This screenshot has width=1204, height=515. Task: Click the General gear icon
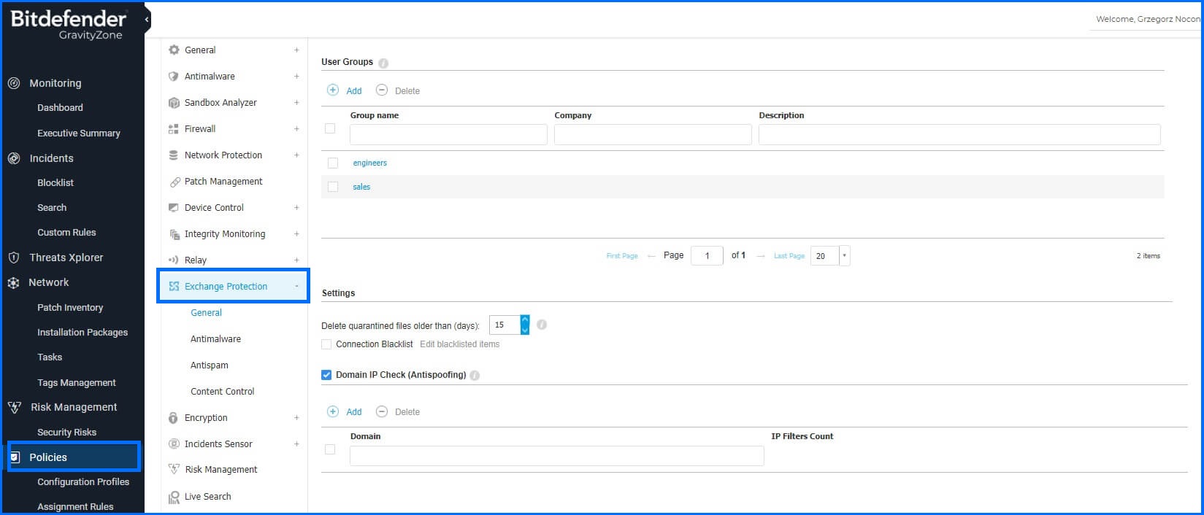coord(174,50)
